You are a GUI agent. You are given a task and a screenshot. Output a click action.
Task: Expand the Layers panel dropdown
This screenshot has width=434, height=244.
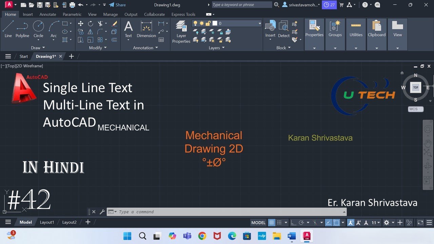click(217, 48)
